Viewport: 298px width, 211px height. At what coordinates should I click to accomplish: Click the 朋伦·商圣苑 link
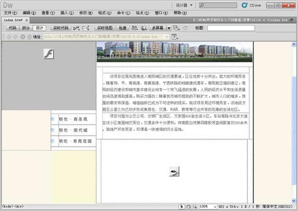coord(73,119)
